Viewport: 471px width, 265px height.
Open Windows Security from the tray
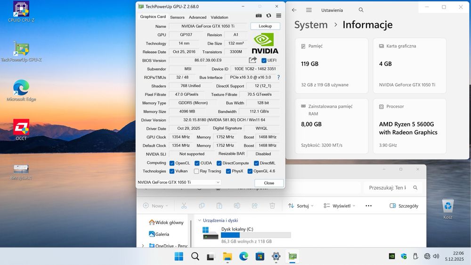(404, 257)
